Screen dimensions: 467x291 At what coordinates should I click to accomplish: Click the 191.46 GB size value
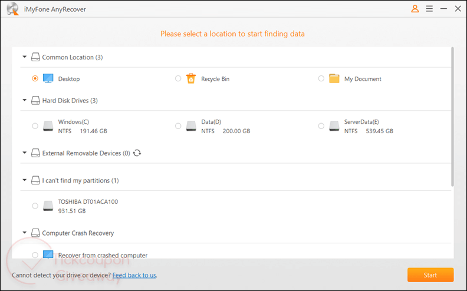94,131
